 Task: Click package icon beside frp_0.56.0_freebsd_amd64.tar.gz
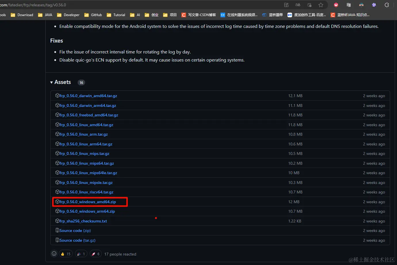click(x=57, y=115)
